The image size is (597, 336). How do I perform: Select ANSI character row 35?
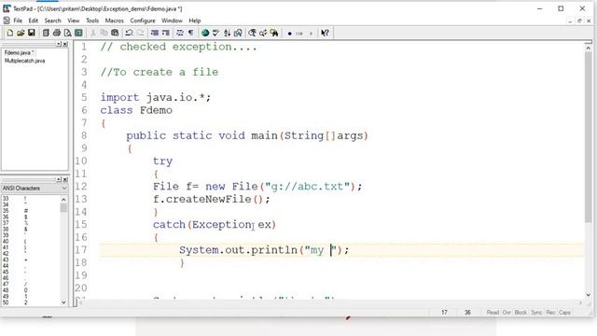pos(31,211)
